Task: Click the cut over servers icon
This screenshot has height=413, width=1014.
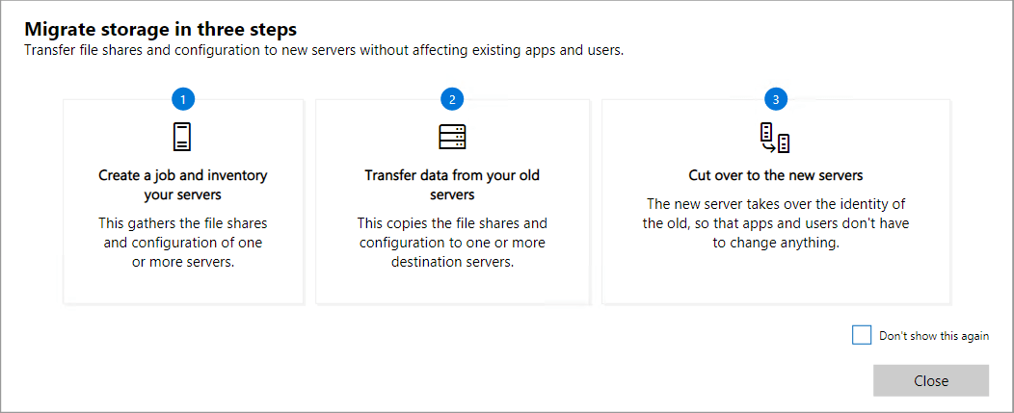Action: click(x=775, y=138)
